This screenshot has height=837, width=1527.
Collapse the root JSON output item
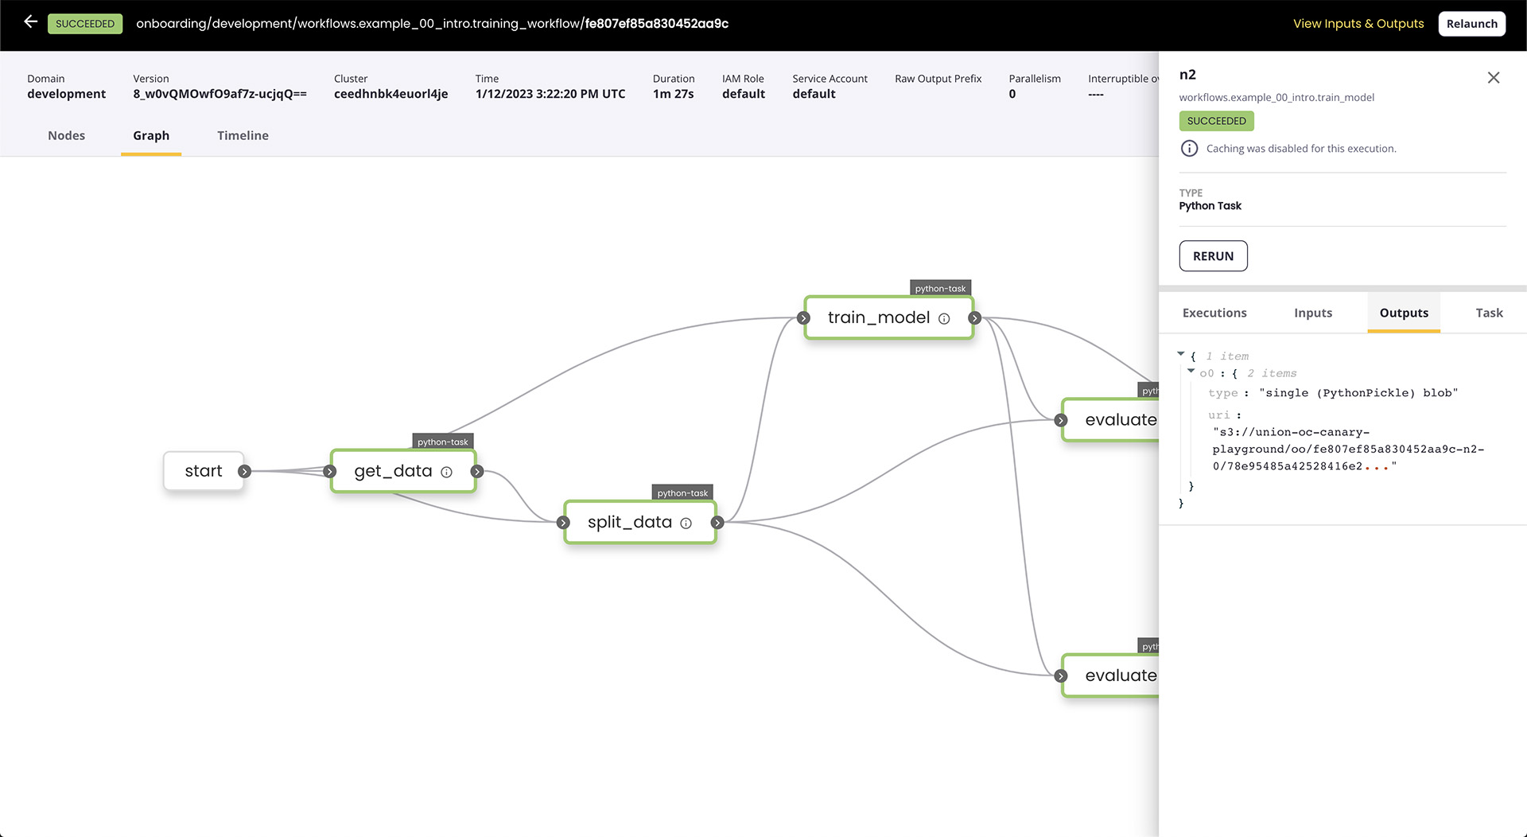coord(1181,353)
